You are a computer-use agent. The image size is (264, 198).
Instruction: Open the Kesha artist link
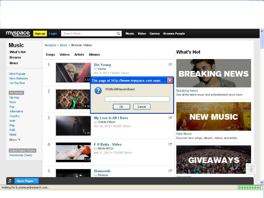pos(102,69)
